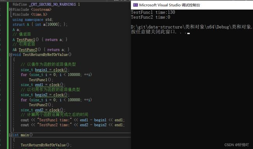Click the "size_t end2 = clock();" line
253x149 pixels.
(x=43, y=110)
